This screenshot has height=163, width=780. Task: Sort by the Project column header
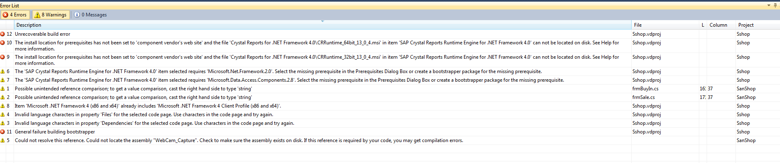(x=757, y=25)
